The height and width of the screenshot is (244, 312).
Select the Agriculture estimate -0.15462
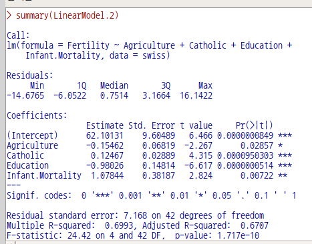click(x=105, y=145)
